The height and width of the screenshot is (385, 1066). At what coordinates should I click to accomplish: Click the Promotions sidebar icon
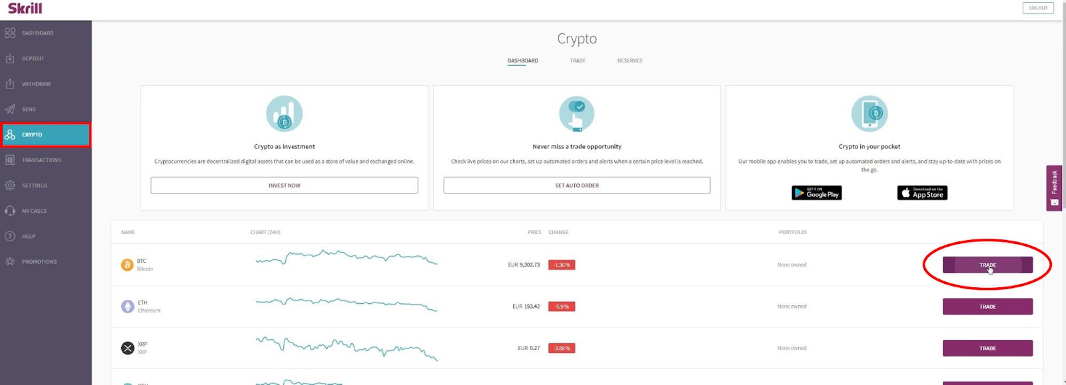tap(10, 261)
